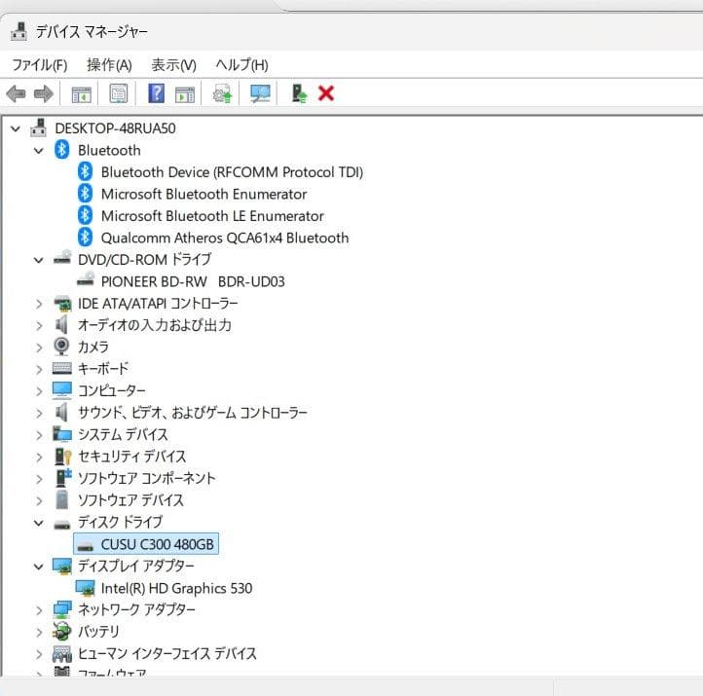703x696 pixels.
Task: Select PIONEER BD-RW BDR-UD03
Action: tap(193, 281)
